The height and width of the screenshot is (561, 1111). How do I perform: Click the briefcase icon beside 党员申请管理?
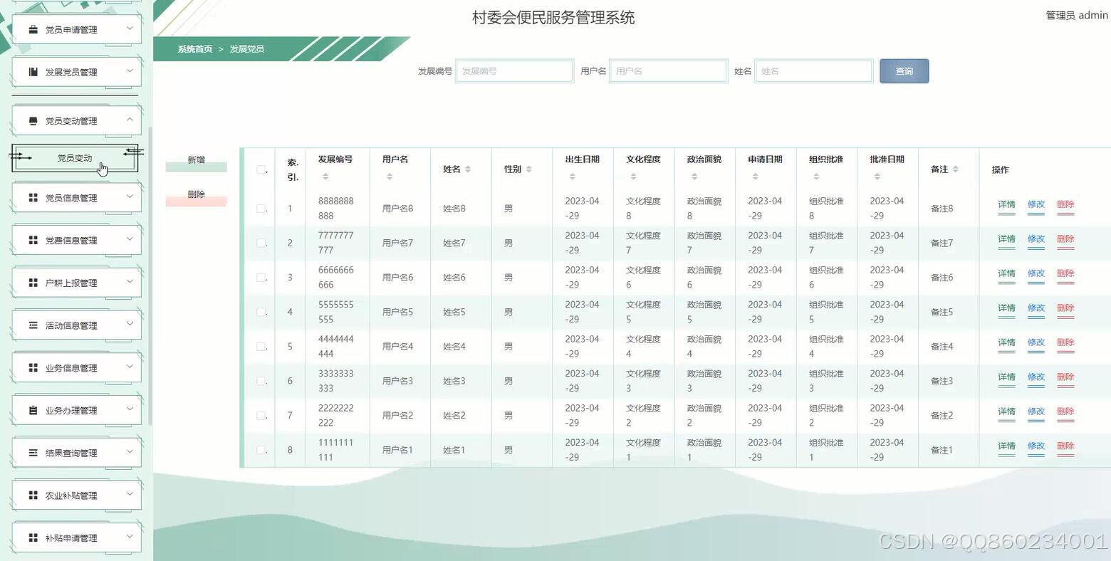[x=33, y=30]
